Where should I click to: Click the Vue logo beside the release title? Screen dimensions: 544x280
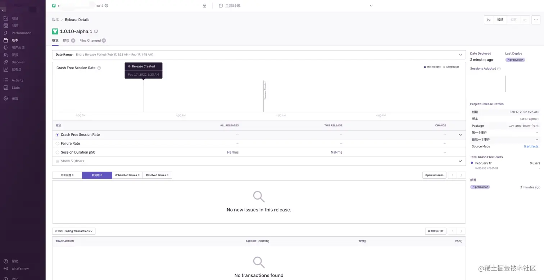point(55,32)
